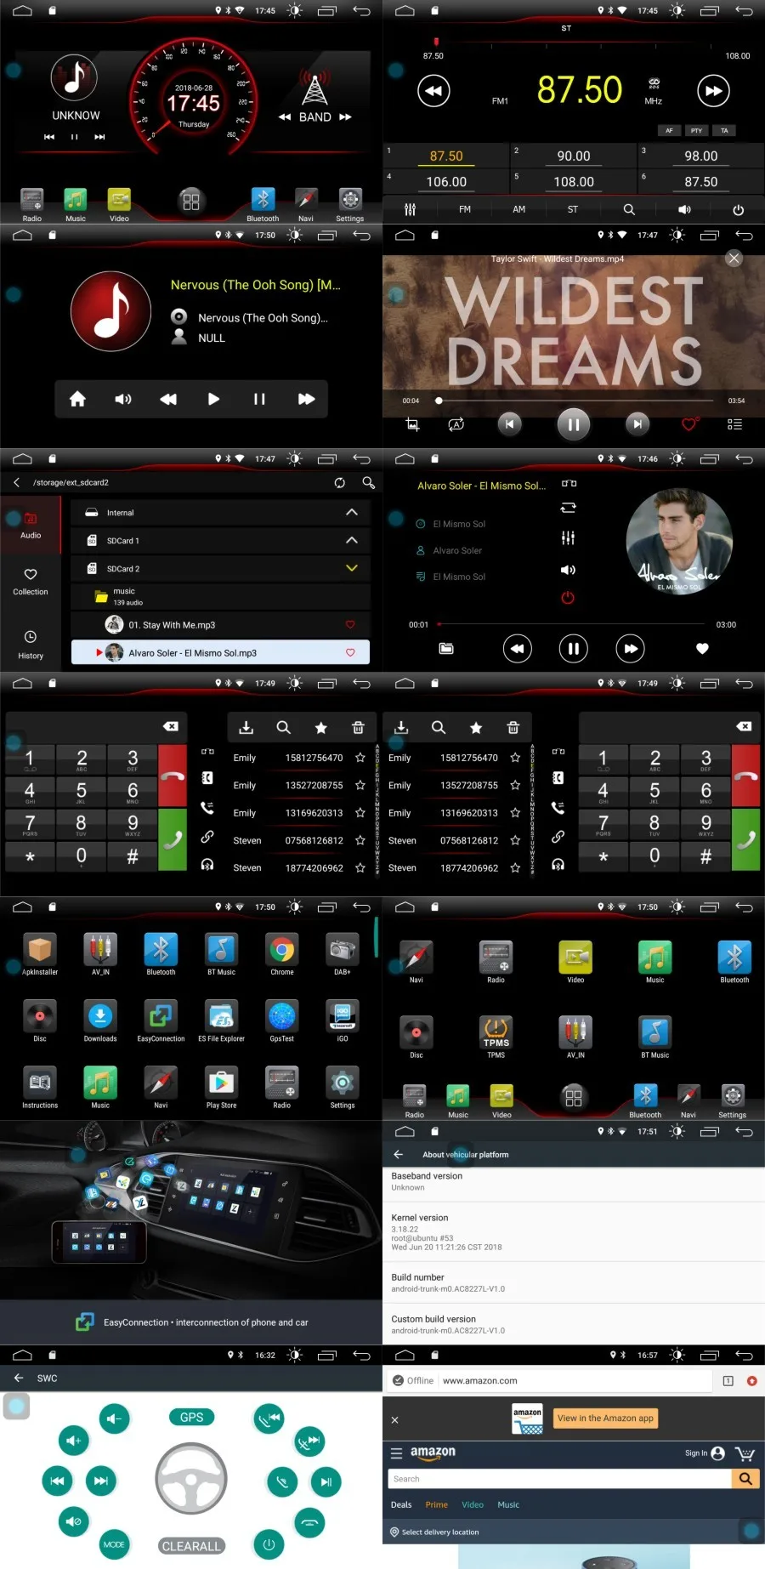
Task: Toggle ST stereo in the radio bottom bar
Action: click(573, 209)
